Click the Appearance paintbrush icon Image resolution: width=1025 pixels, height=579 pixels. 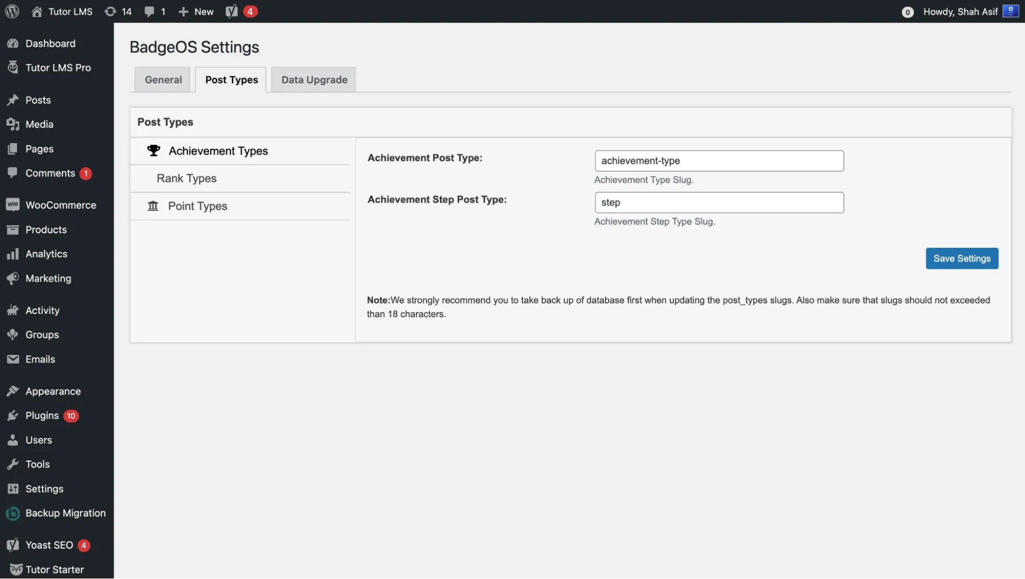click(x=13, y=391)
